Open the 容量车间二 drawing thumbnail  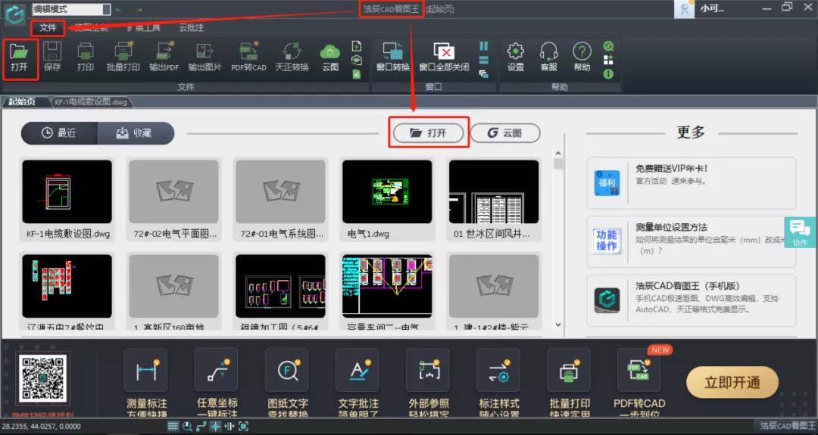pos(387,286)
